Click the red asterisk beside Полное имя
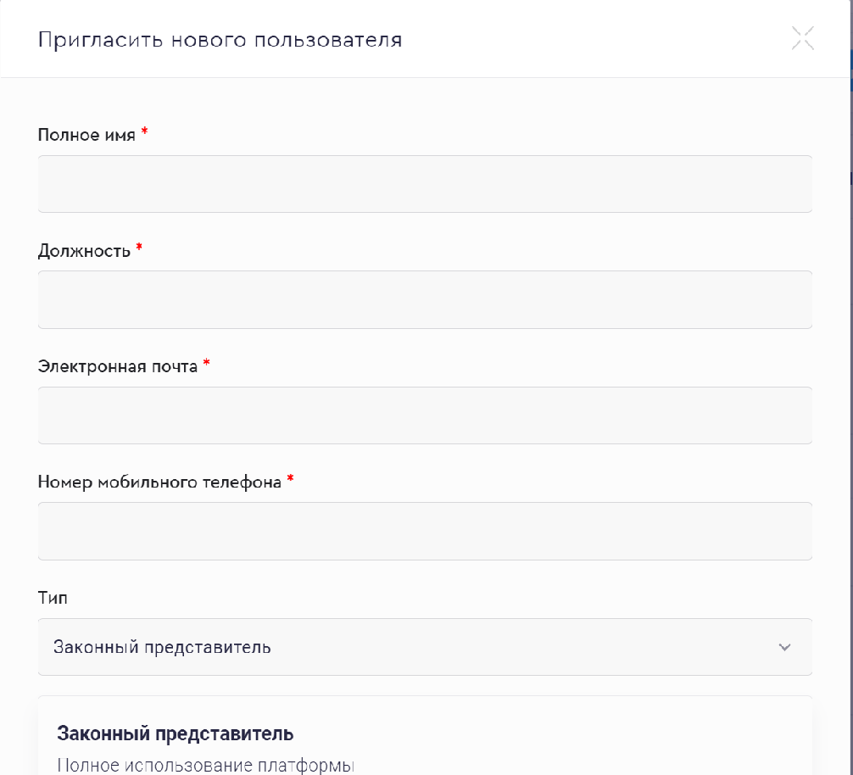The width and height of the screenshot is (853, 775). click(x=144, y=133)
